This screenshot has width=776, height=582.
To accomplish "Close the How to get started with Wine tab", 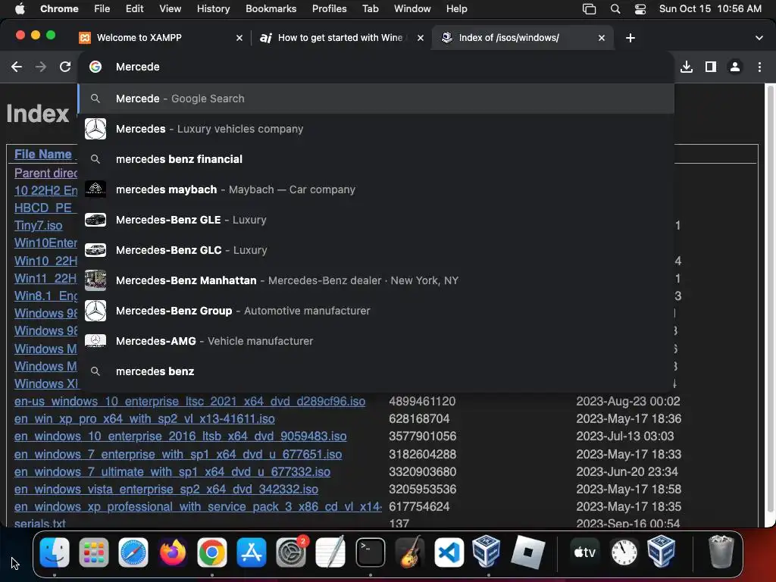I will (x=420, y=38).
